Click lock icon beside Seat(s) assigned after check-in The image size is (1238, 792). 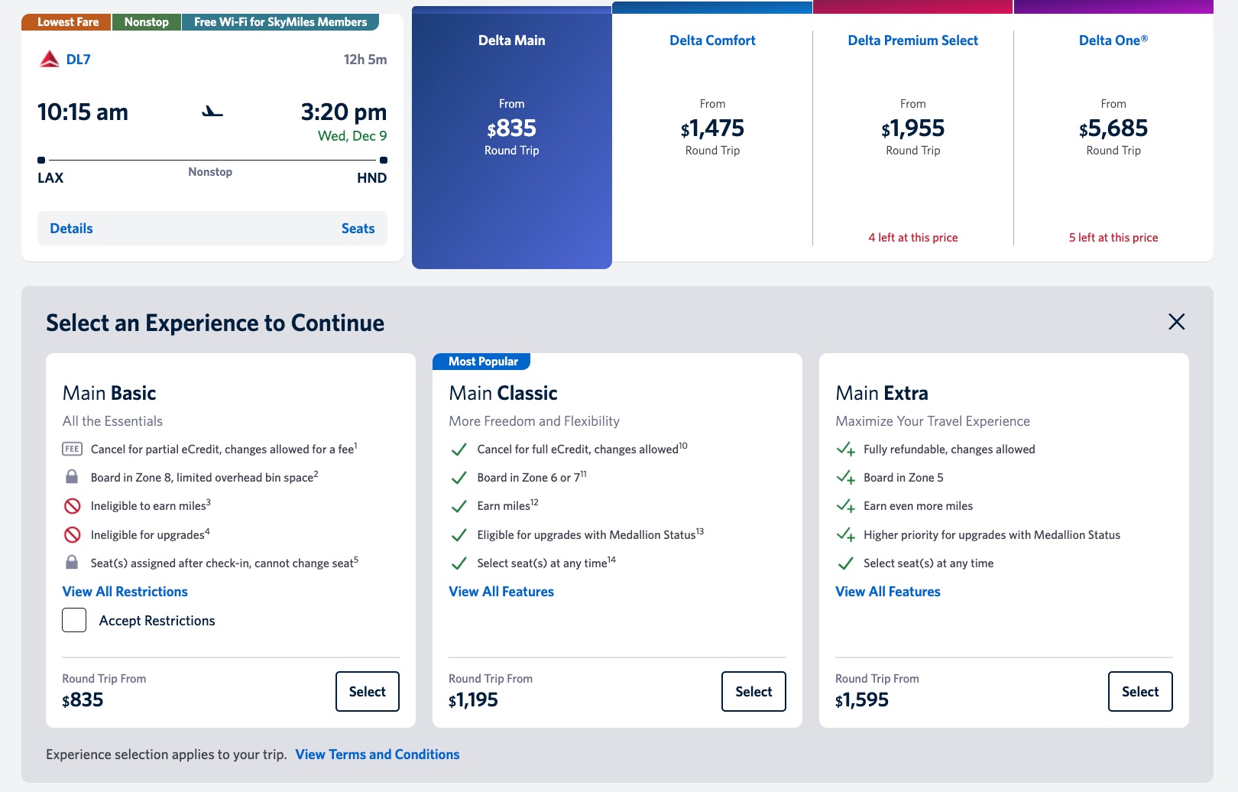(x=72, y=563)
